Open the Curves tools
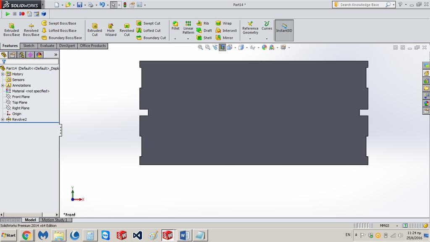This screenshot has width=430, height=242. pos(267,26)
